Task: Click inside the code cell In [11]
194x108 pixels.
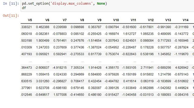Action: 107,6
